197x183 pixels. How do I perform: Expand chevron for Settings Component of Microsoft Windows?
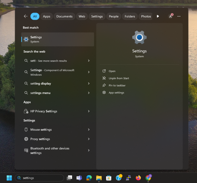(89, 72)
